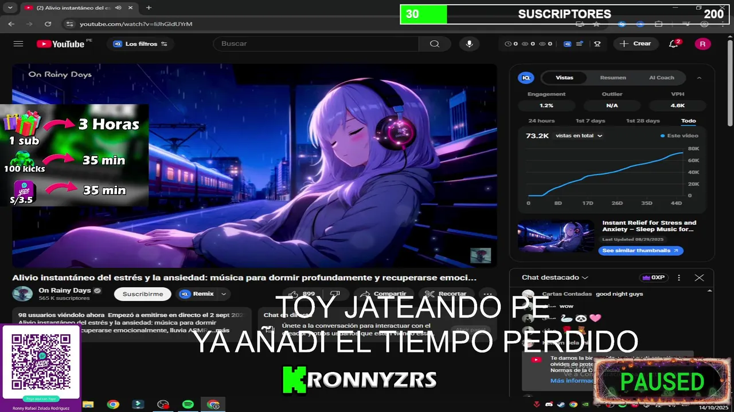Screen dimensions: 734x412
Task: Switch to the AI Coach tab
Action: [662, 78]
